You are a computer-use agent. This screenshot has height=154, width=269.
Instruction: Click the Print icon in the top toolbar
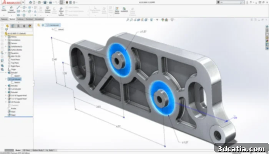click(50, 2)
